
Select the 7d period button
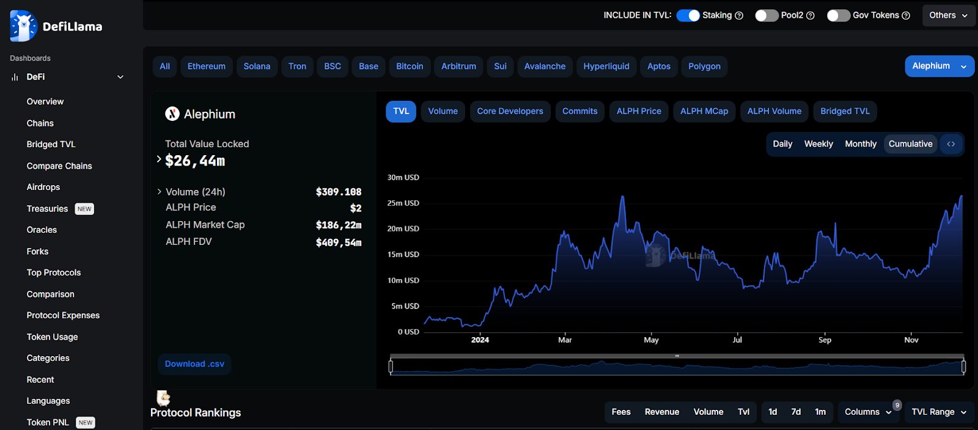point(796,412)
